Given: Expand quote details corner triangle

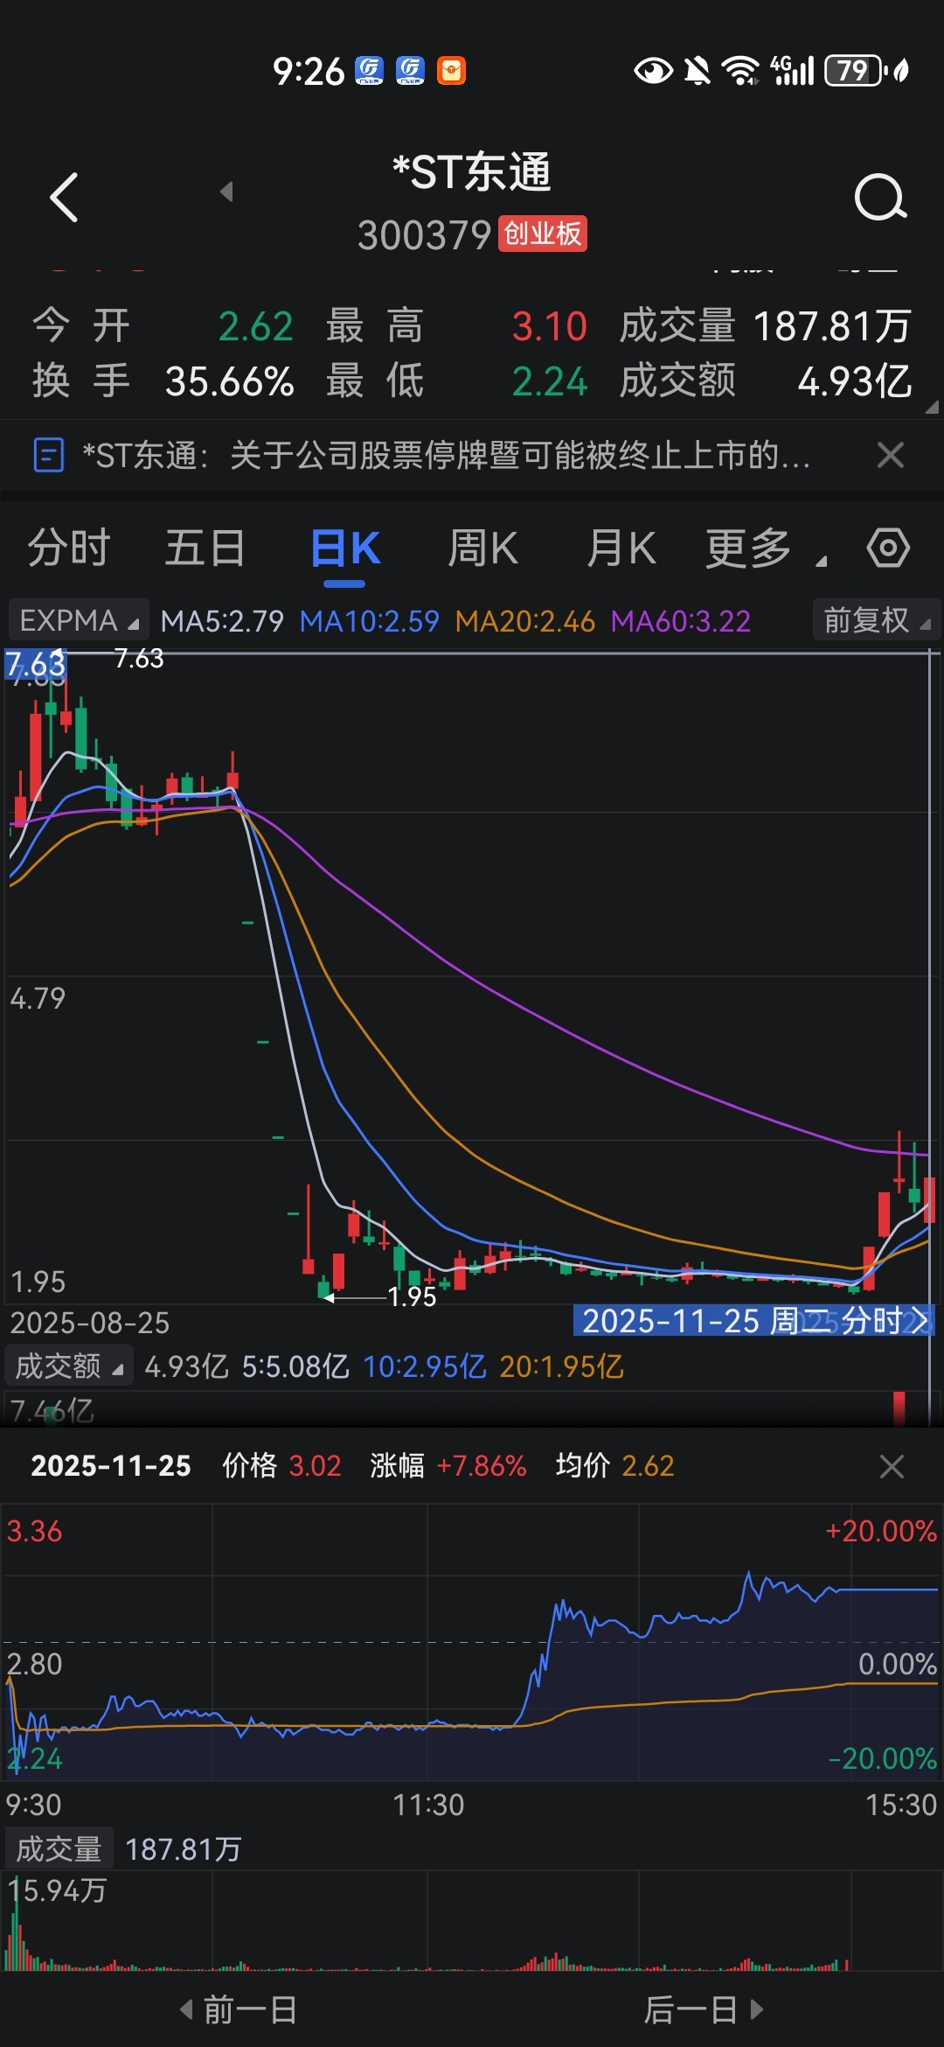Looking at the screenshot, I should point(932,406).
